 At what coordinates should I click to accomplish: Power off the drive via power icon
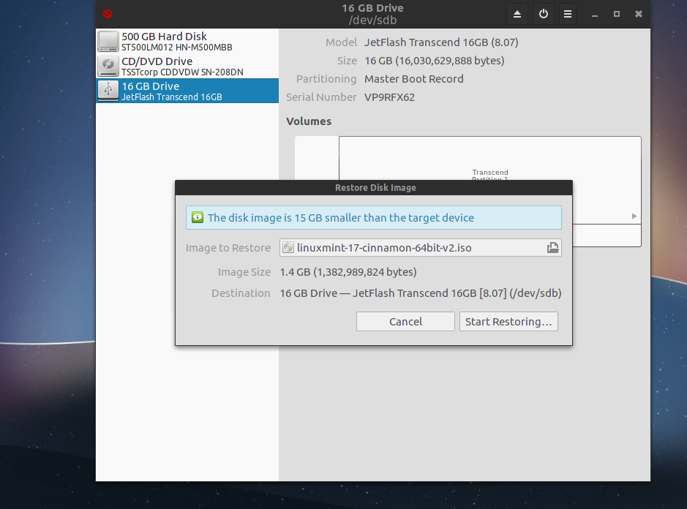tap(544, 14)
